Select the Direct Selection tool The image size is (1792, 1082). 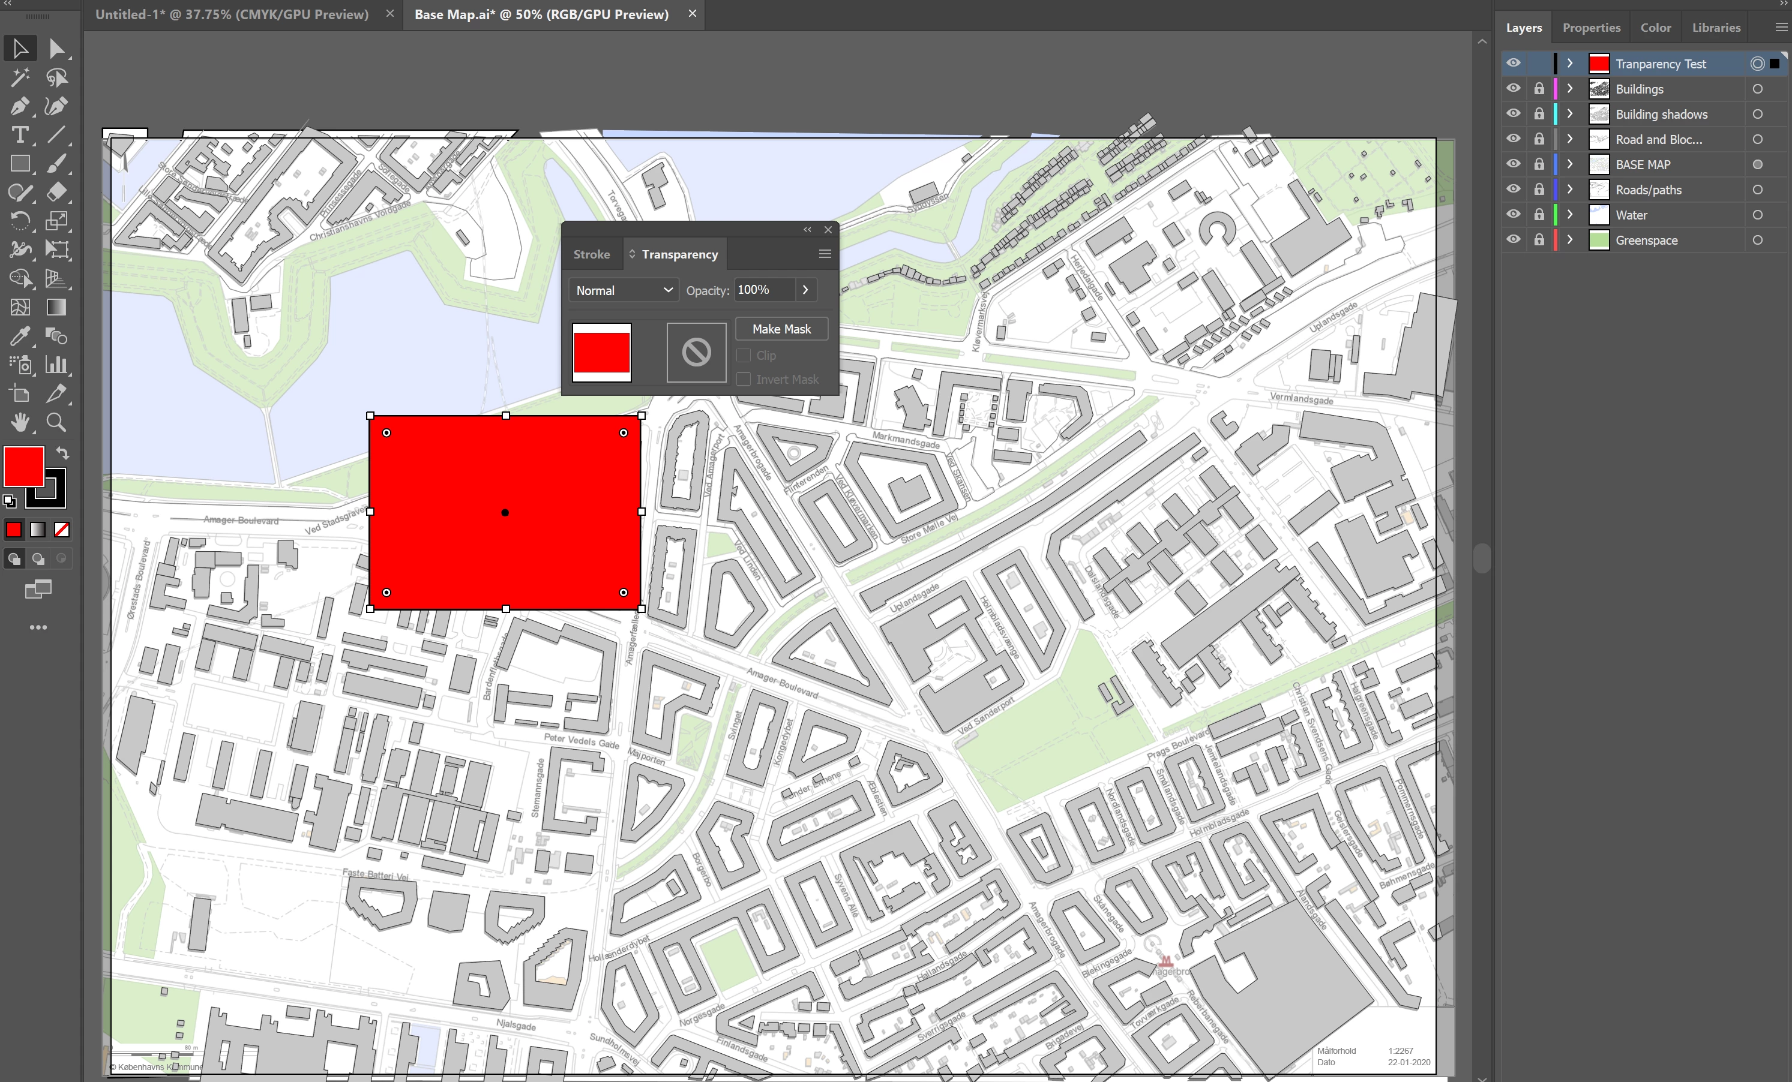pos(56,49)
